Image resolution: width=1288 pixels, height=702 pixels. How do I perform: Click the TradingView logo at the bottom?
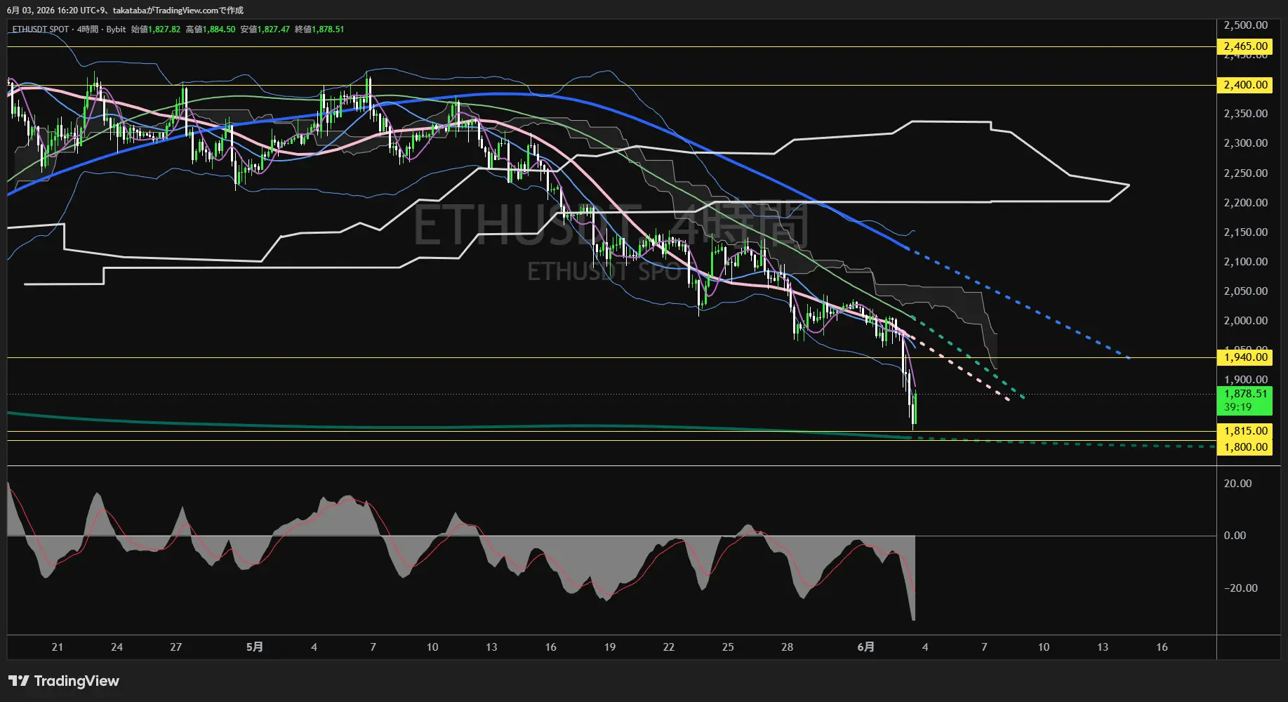tap(64, 681)
